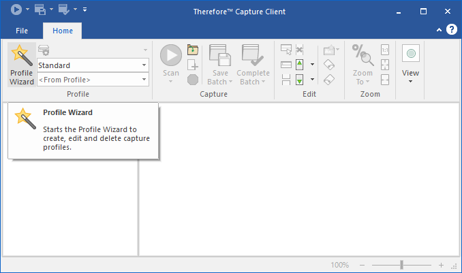This screenshot has width=462, height=273.
Task: Expand the Complete Batch dropdown arrow
Action: coord(263,82)
